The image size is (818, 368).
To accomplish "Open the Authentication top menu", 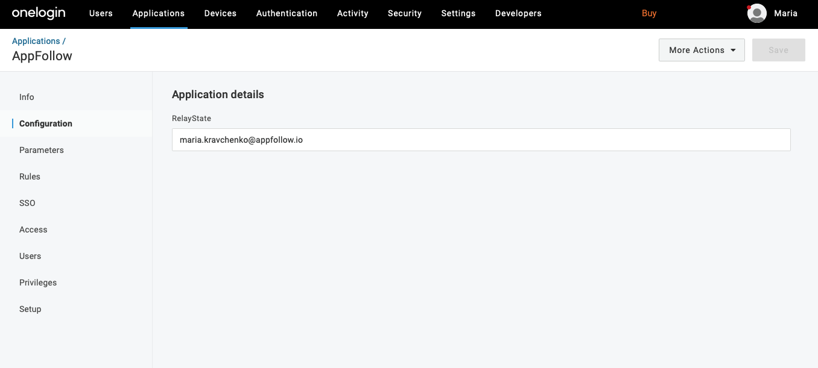I will pos(287,13).
